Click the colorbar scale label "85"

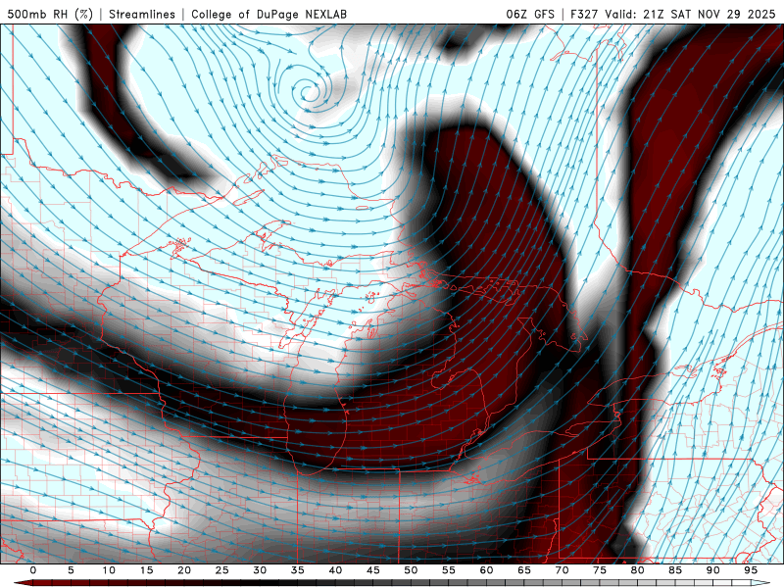click(x=675, y=570)
